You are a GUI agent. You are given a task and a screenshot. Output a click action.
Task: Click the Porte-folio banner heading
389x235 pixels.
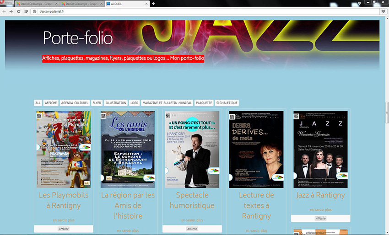tap(78, 38)
